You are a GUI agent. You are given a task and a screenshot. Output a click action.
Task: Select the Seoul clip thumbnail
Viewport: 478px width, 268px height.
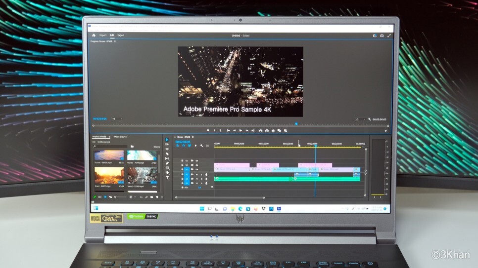pyautogui.click(x=142, y=176)
